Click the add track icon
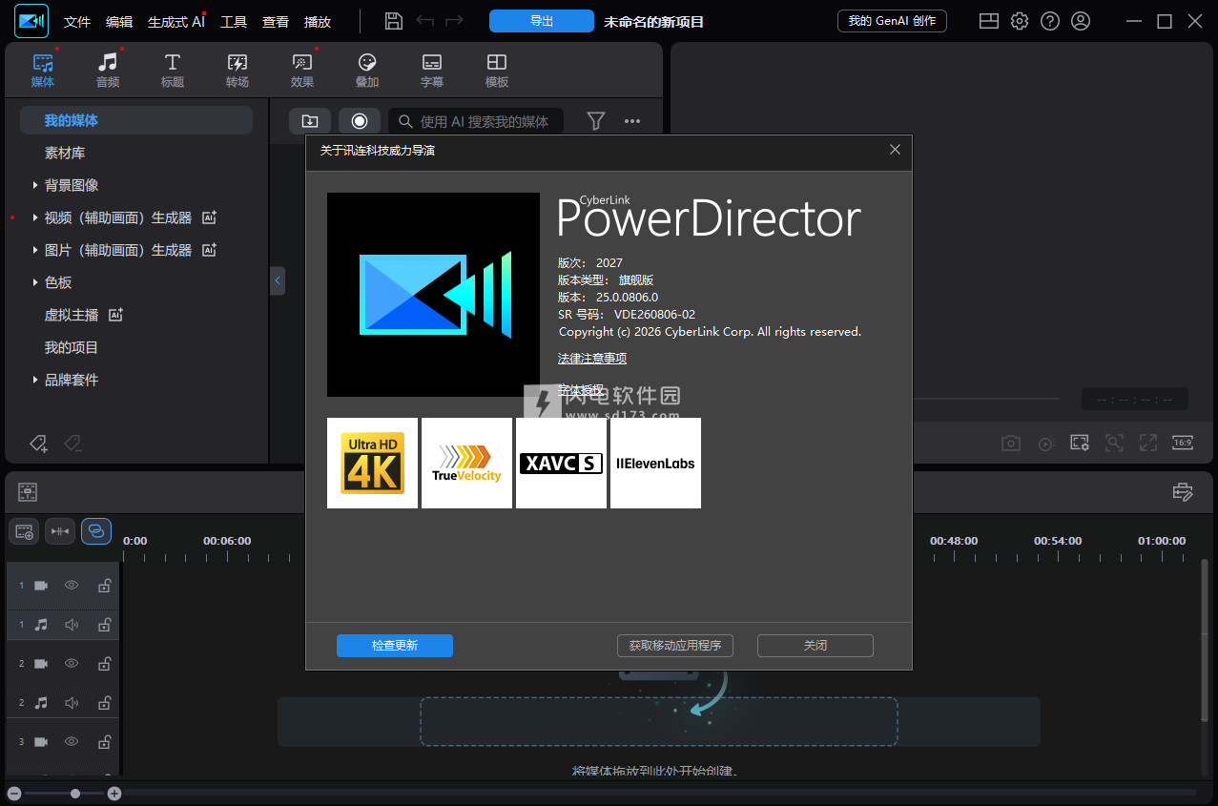The image size is (1218, 806). 24,531
